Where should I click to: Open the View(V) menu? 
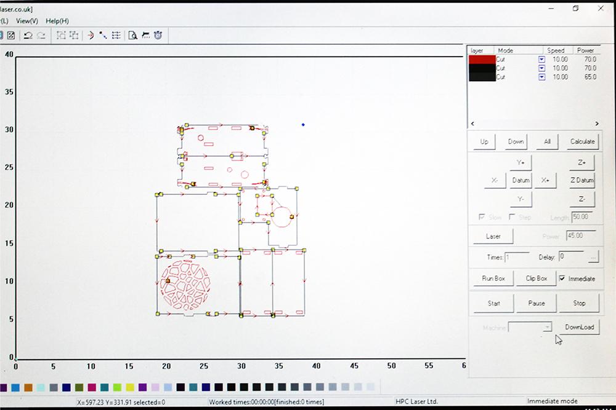coord(26,21)
